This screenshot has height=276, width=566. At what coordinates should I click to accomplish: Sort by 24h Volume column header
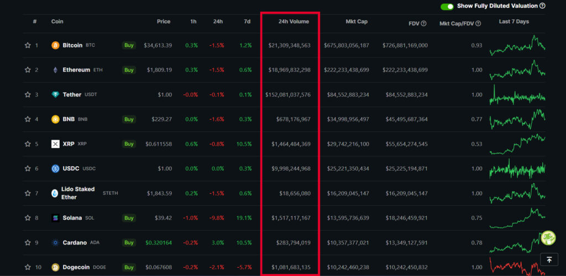point(294,22)
